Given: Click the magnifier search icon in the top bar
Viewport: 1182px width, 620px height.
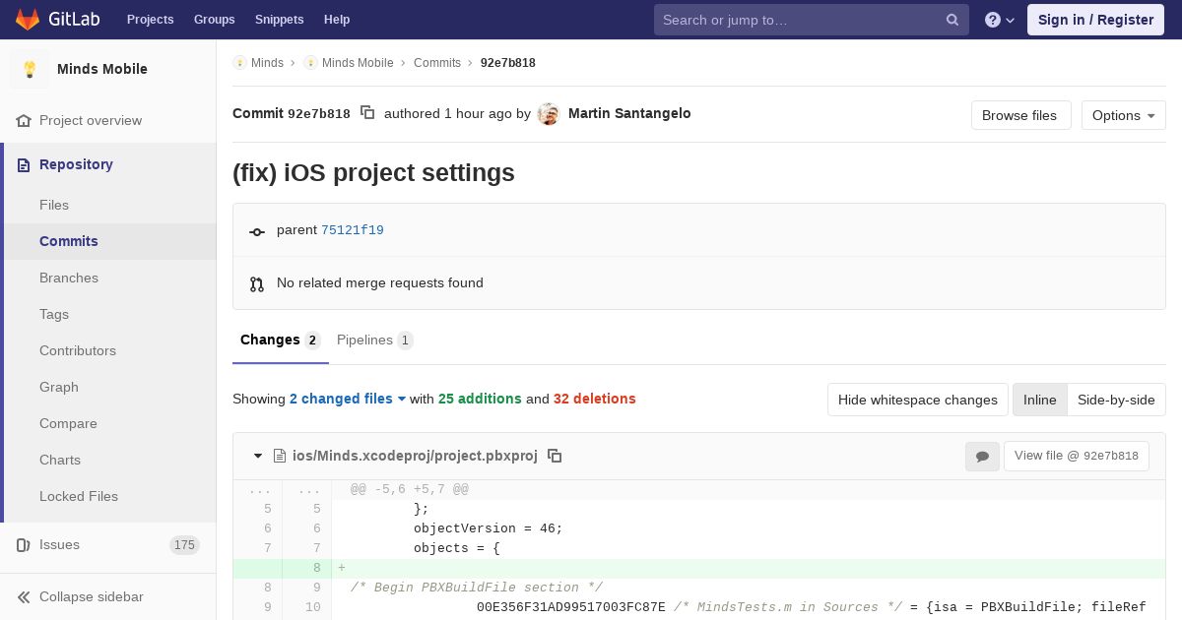Looking at the screenshot, I should [x=952, y=20].
